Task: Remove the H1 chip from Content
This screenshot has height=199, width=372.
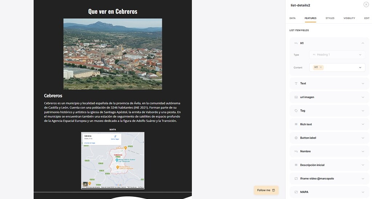Action: [x=321, y=68]
